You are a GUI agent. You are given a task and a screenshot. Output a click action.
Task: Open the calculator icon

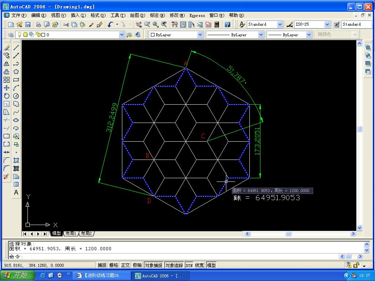tap(217, 25)
